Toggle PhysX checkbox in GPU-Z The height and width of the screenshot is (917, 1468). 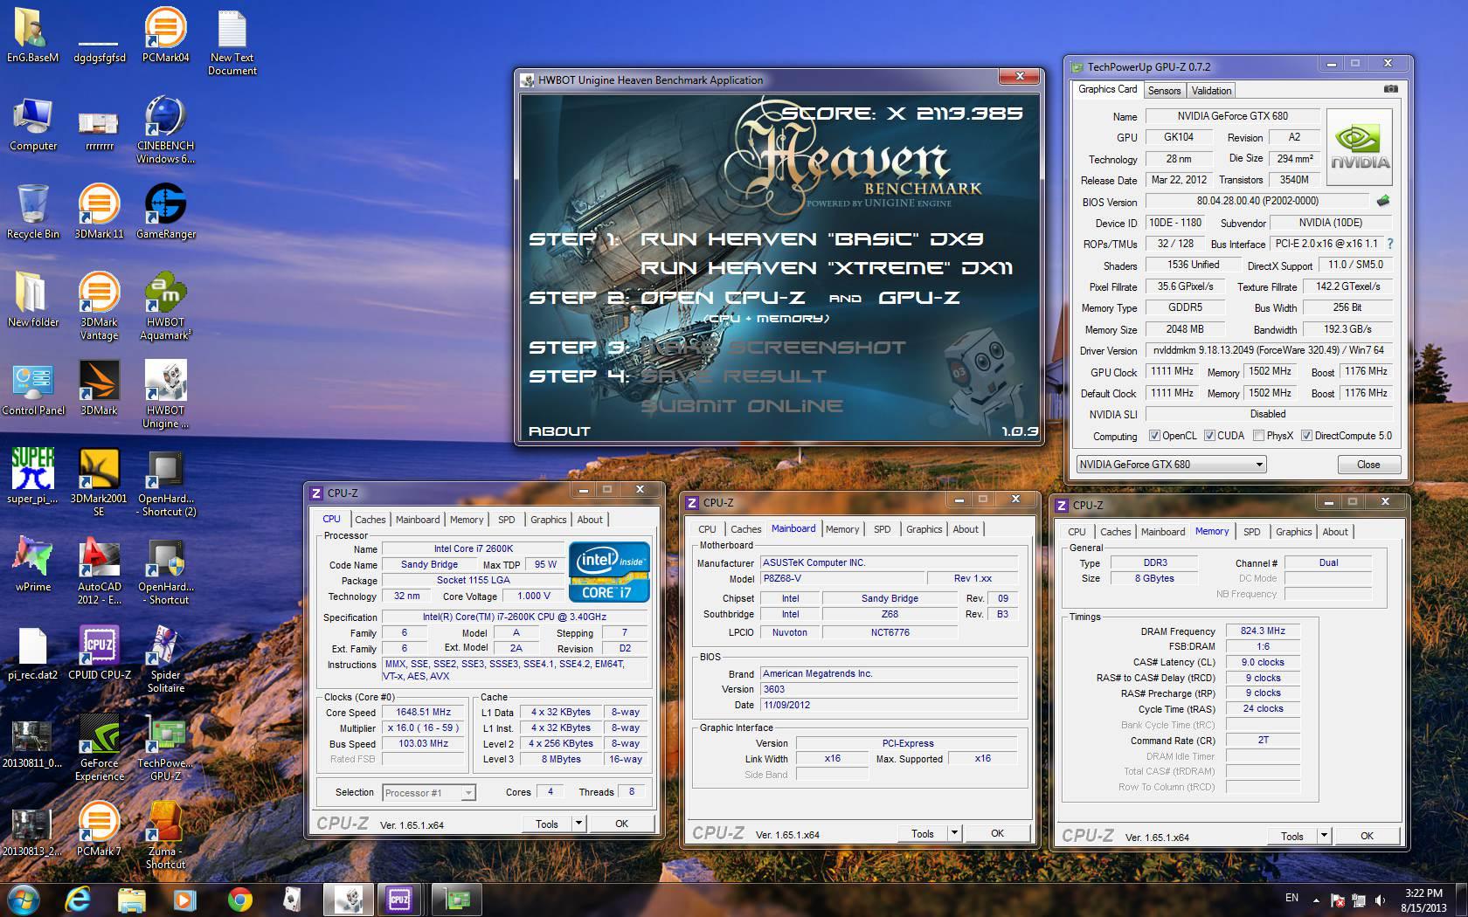point(1258,436)
